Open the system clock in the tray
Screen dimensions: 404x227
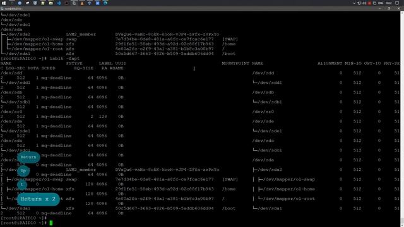tap(389, 3)
